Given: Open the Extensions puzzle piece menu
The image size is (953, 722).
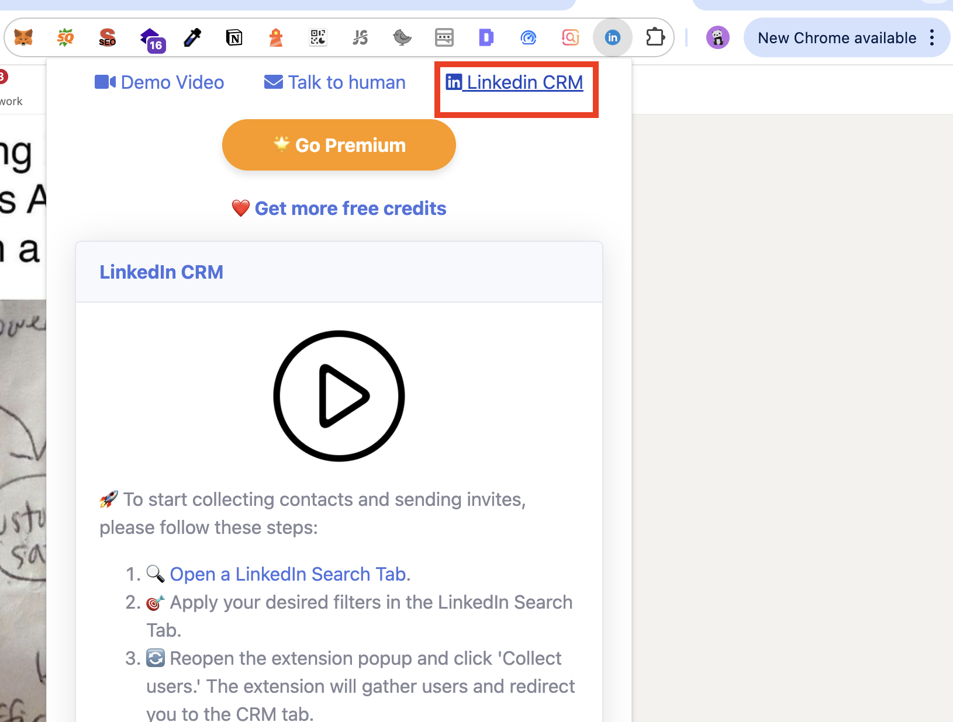Looking at the screenshot, I should click(655, 38).
